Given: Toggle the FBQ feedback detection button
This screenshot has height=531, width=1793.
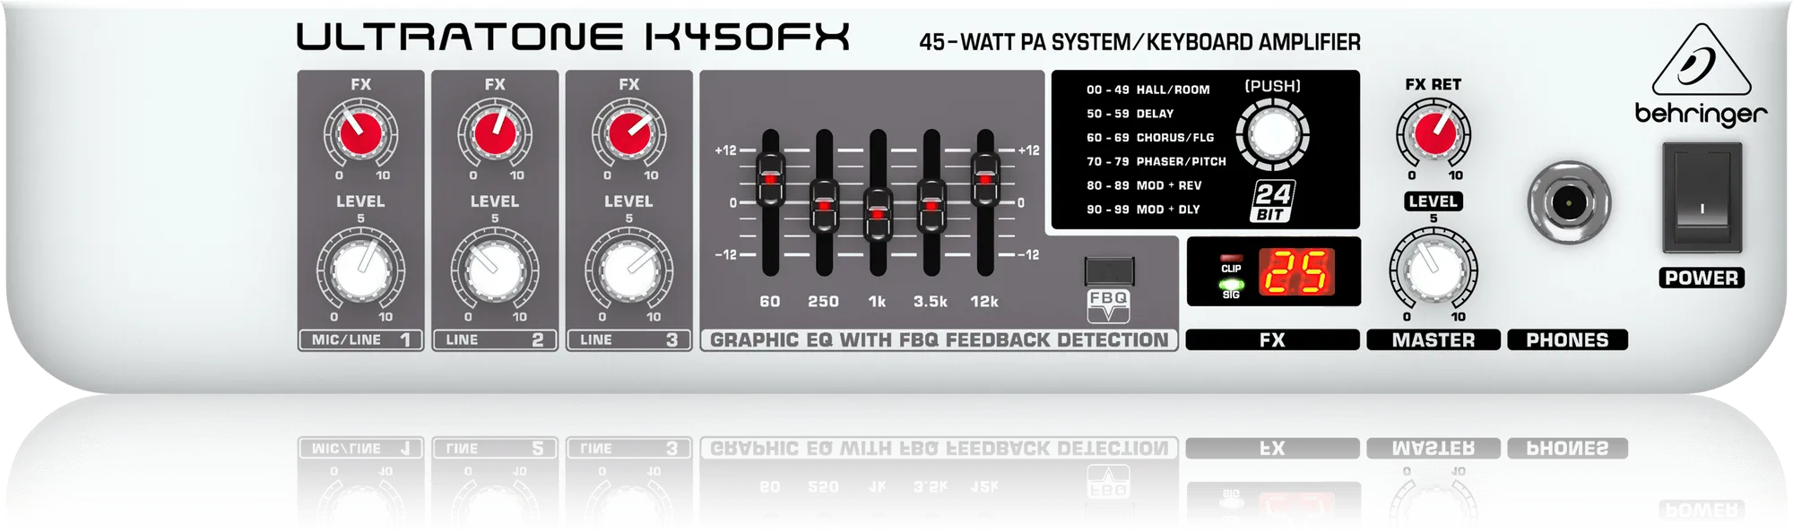Looking at the screenshot, I should tap(1109, 270).
